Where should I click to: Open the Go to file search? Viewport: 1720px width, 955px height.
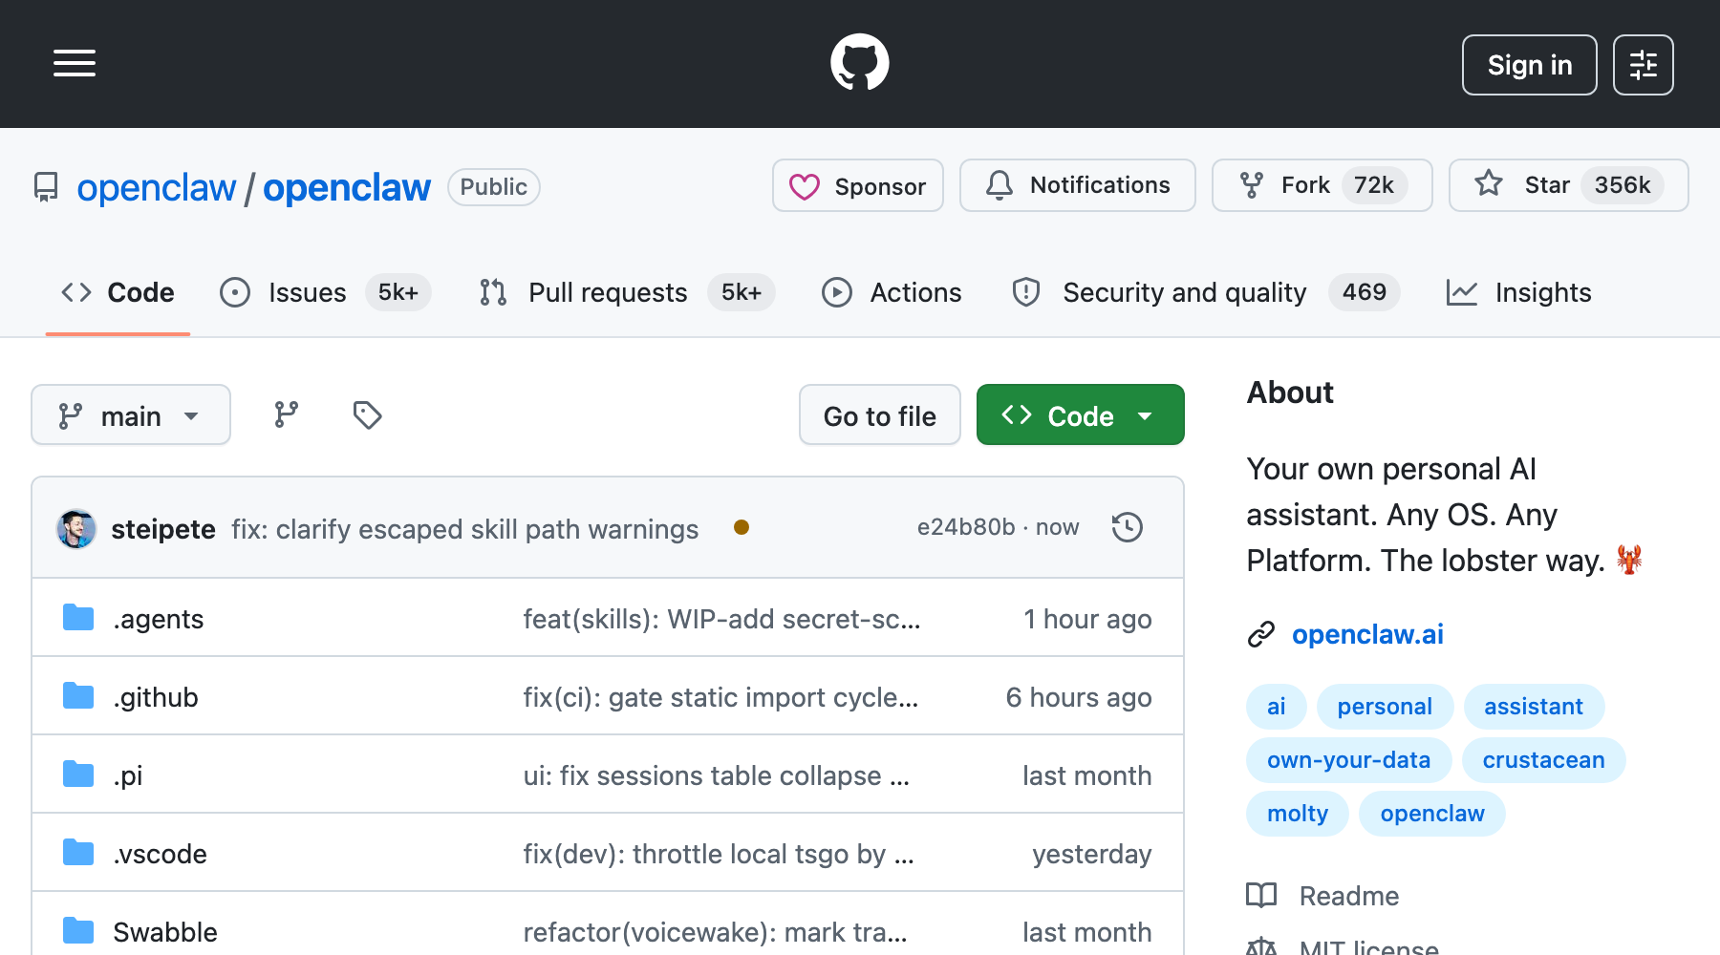[x=879, y=414]
